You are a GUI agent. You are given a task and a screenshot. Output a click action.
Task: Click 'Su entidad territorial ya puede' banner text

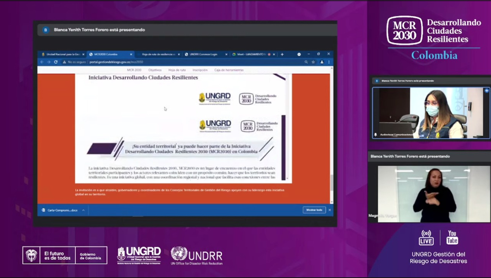pyautogui.click(x=191, y=149)
